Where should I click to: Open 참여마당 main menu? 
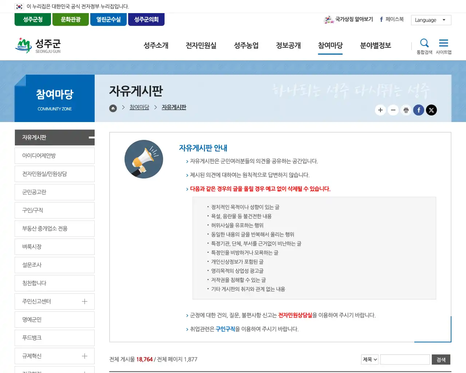330,46
